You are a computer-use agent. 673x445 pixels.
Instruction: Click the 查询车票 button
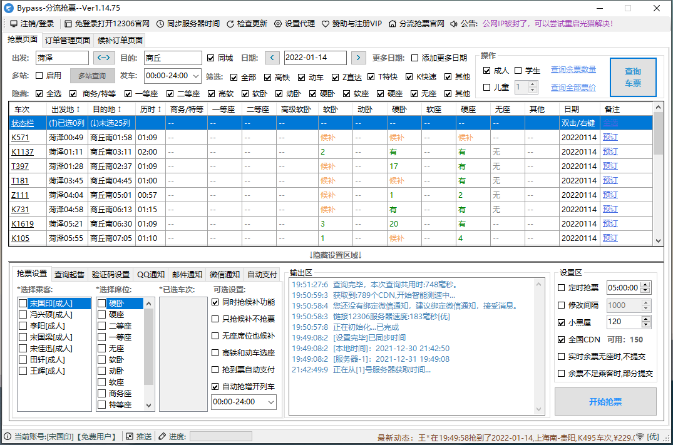[x=633, y=76]
